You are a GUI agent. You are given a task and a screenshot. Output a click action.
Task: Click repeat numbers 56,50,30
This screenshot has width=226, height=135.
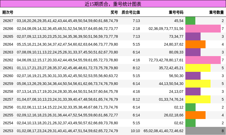pos(176,76)
